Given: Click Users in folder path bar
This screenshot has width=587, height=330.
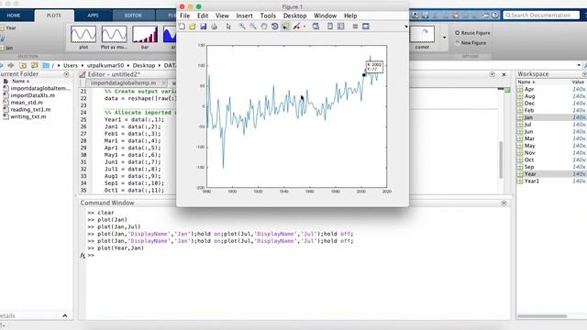Looking at the screenshot, I should click(71, 65).
